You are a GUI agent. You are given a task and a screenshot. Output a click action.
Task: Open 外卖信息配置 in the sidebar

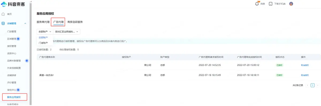point(14,68)
